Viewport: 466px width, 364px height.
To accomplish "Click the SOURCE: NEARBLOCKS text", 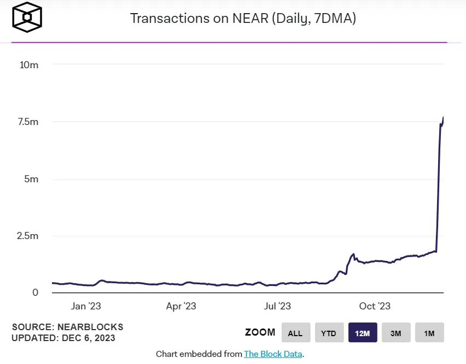I will [x=67, y=327].
